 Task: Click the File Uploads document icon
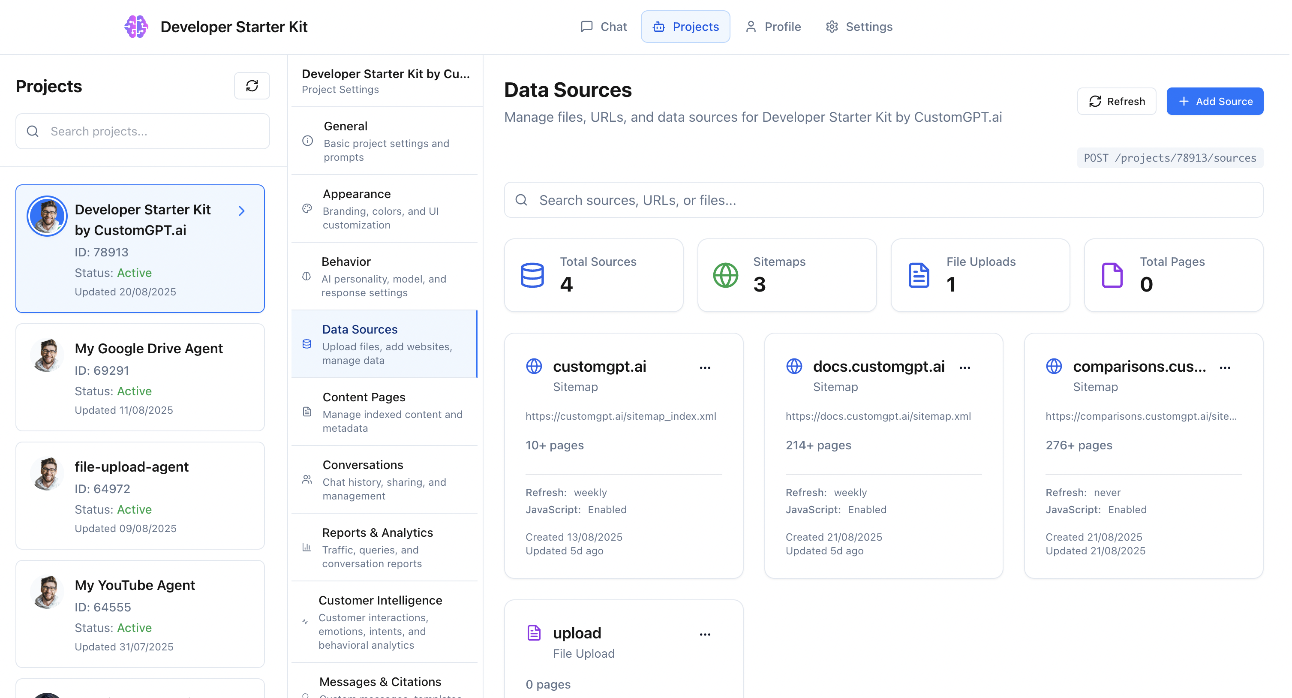coord(918,275)
